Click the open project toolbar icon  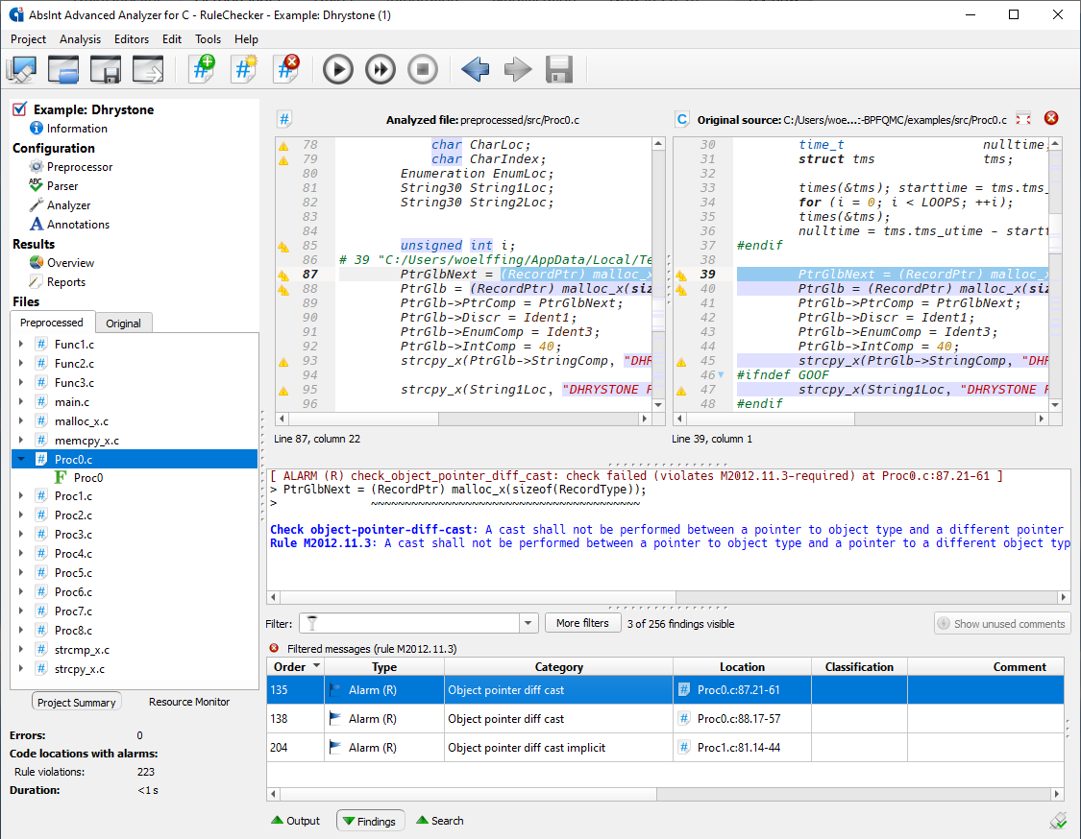(63, 69)
